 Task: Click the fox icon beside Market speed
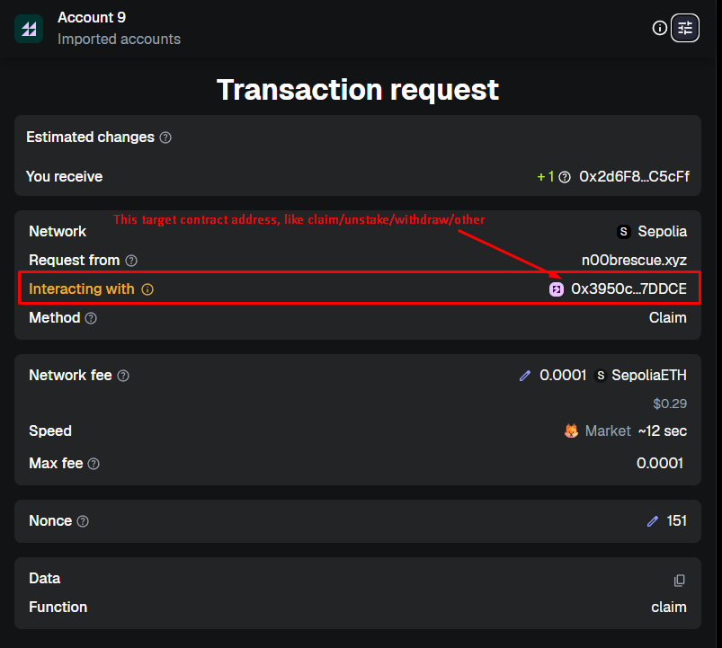click(x=571, y=431)
